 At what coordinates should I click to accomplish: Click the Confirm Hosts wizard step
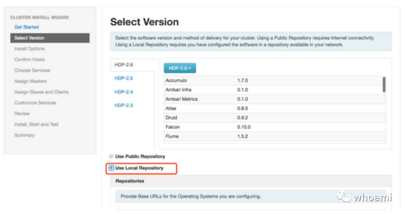pos(30,60)
